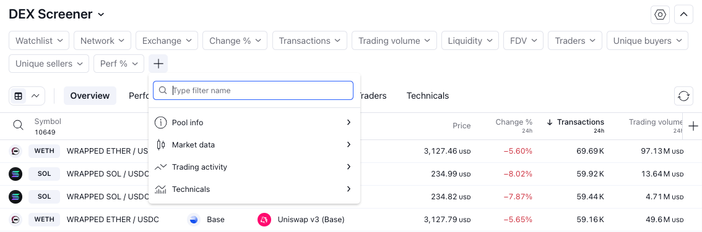Open the Market data filter category
Screen dimensions: 702x232
pos(254,144)
